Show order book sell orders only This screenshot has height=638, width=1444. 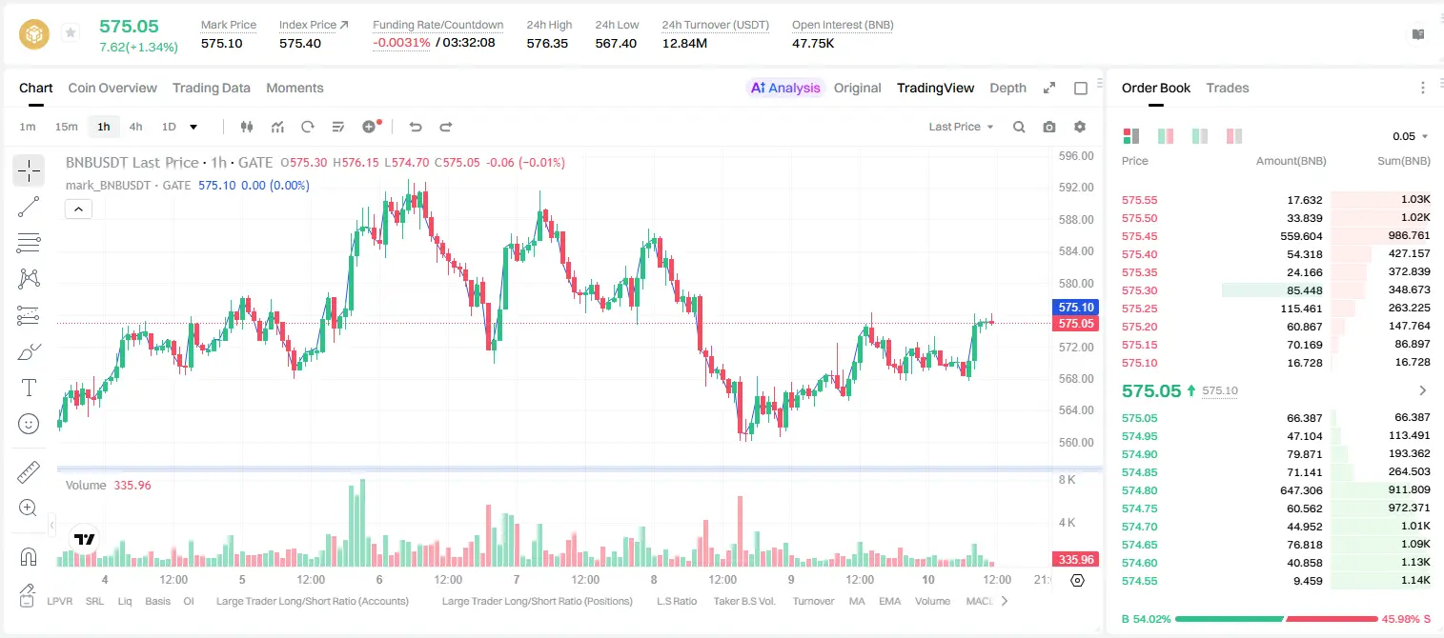pos(1234,136)
